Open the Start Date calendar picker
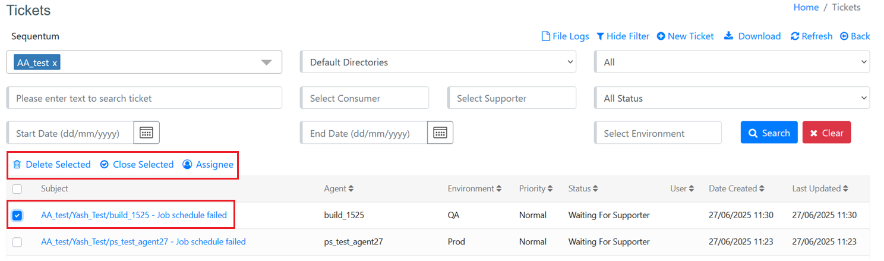Viewport: 884px width, 261px height. (146, 133)
